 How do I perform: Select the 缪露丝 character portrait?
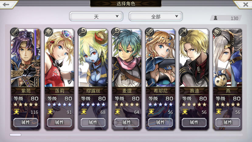click(x=93, y=58)
